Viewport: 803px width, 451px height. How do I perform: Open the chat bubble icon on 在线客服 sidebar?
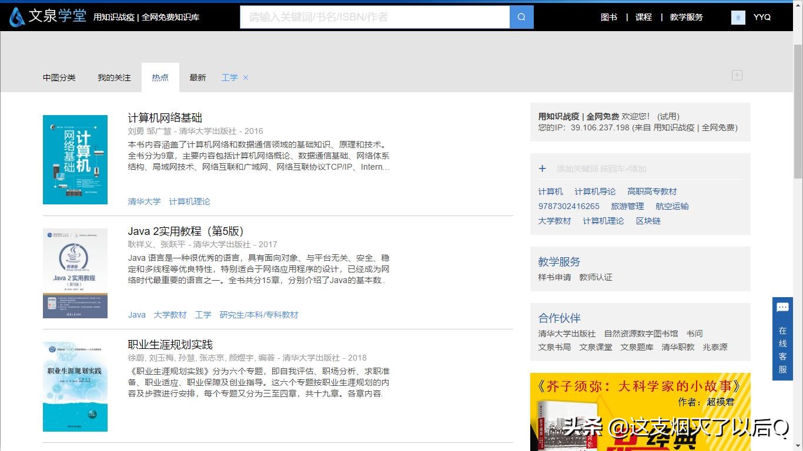point(782,307)
